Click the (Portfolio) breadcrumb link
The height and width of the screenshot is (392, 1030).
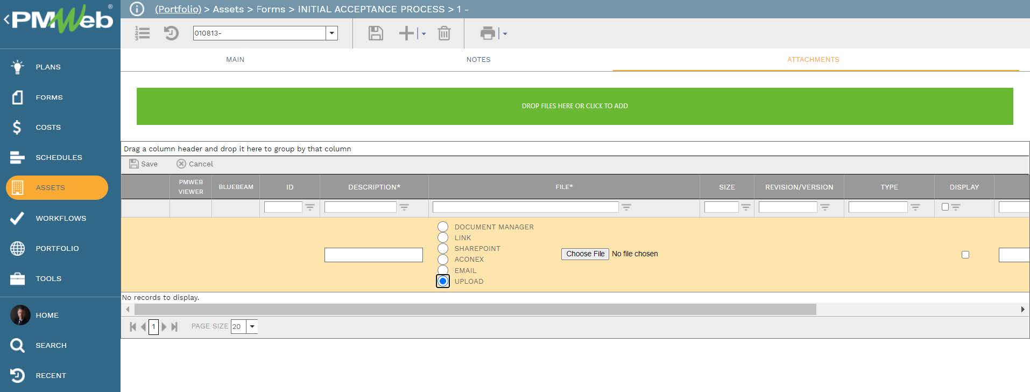[x=178, y=9]
